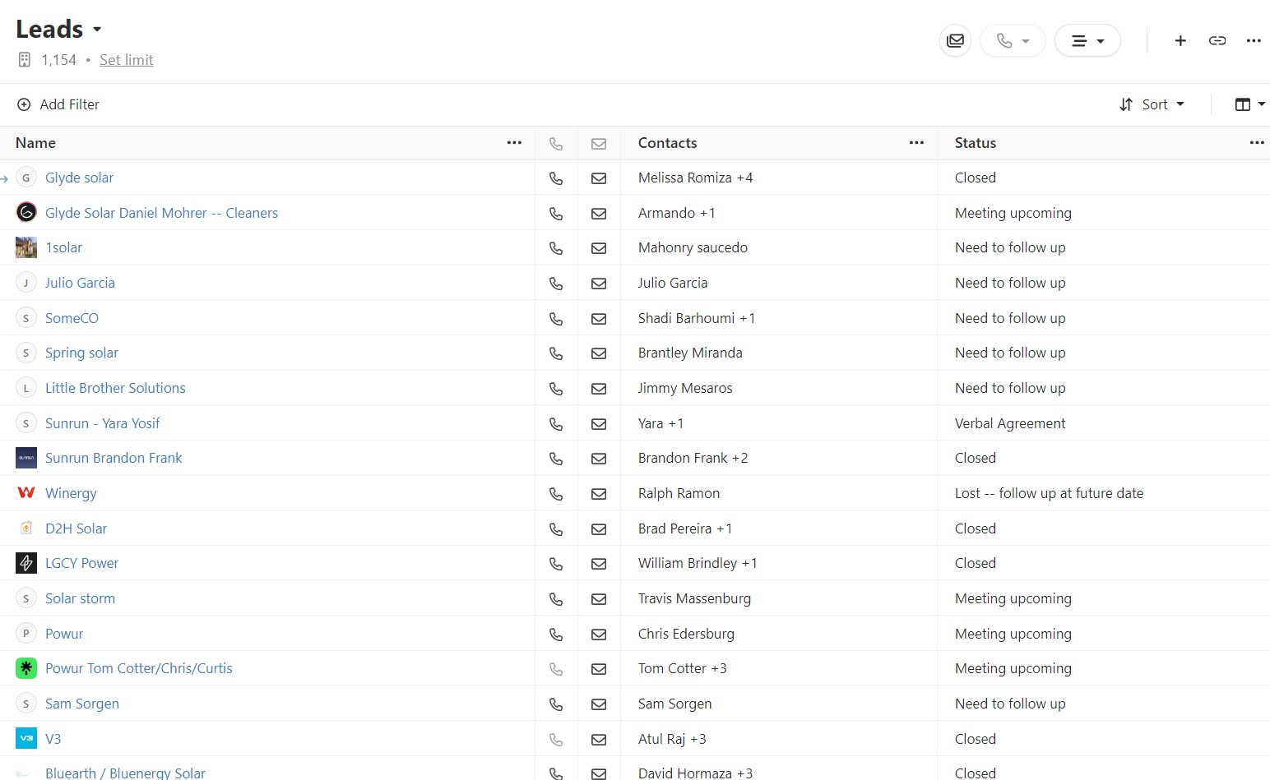Open the column layout selector

pos(1249,104)
